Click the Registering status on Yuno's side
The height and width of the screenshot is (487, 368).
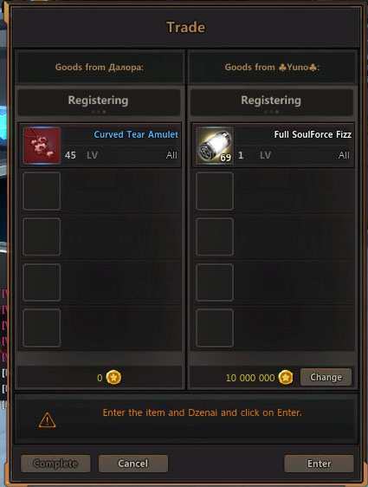pyautogui.click(x=271, y=101)
